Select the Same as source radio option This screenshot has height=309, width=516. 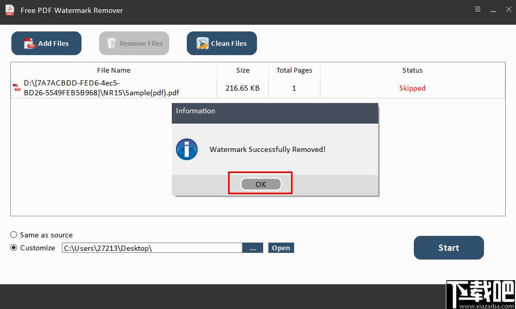click(13, 235)
